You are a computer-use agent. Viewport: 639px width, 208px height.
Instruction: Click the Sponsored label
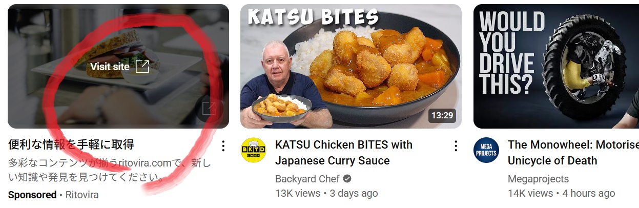coord(32,195)
